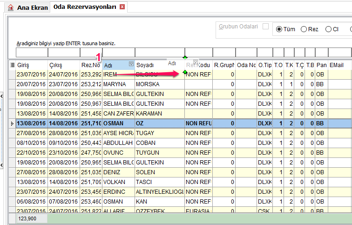The height and width of the screenshot is (225, 352).
Task: Click the T.Ç column header
Action: [x=299, y=65]
